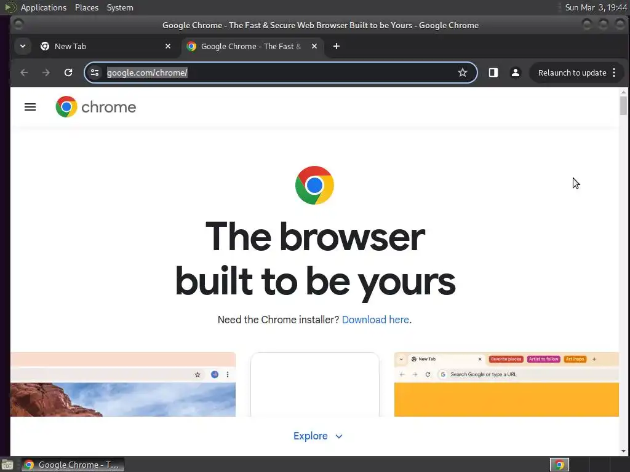Screen dimensions: 630x472
Task: Click the yellow tab groups preview thumbnail
Action: [x=506, y=384]
